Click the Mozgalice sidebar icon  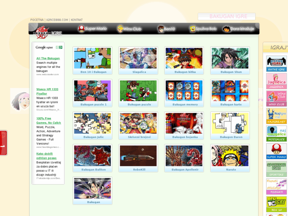(277, 134)
